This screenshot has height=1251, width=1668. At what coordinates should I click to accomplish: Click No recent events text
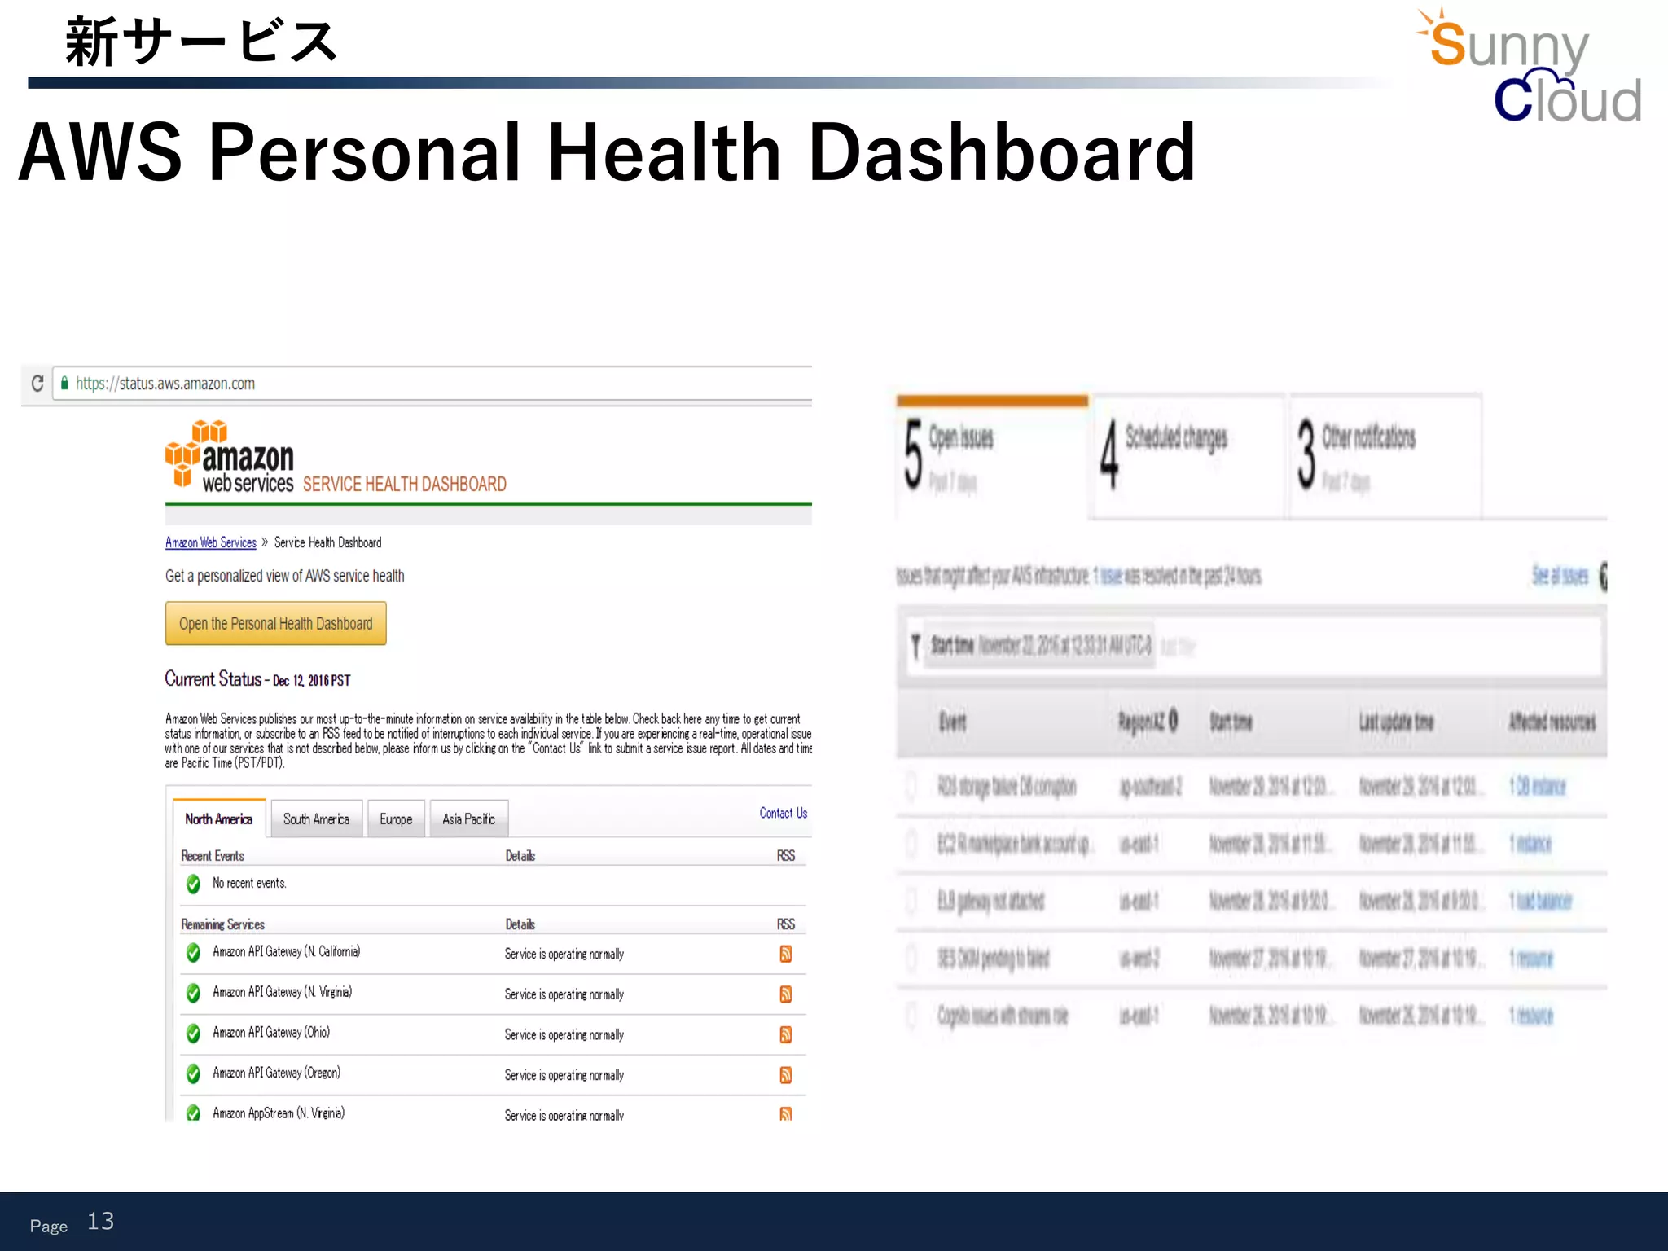point(249,883)
